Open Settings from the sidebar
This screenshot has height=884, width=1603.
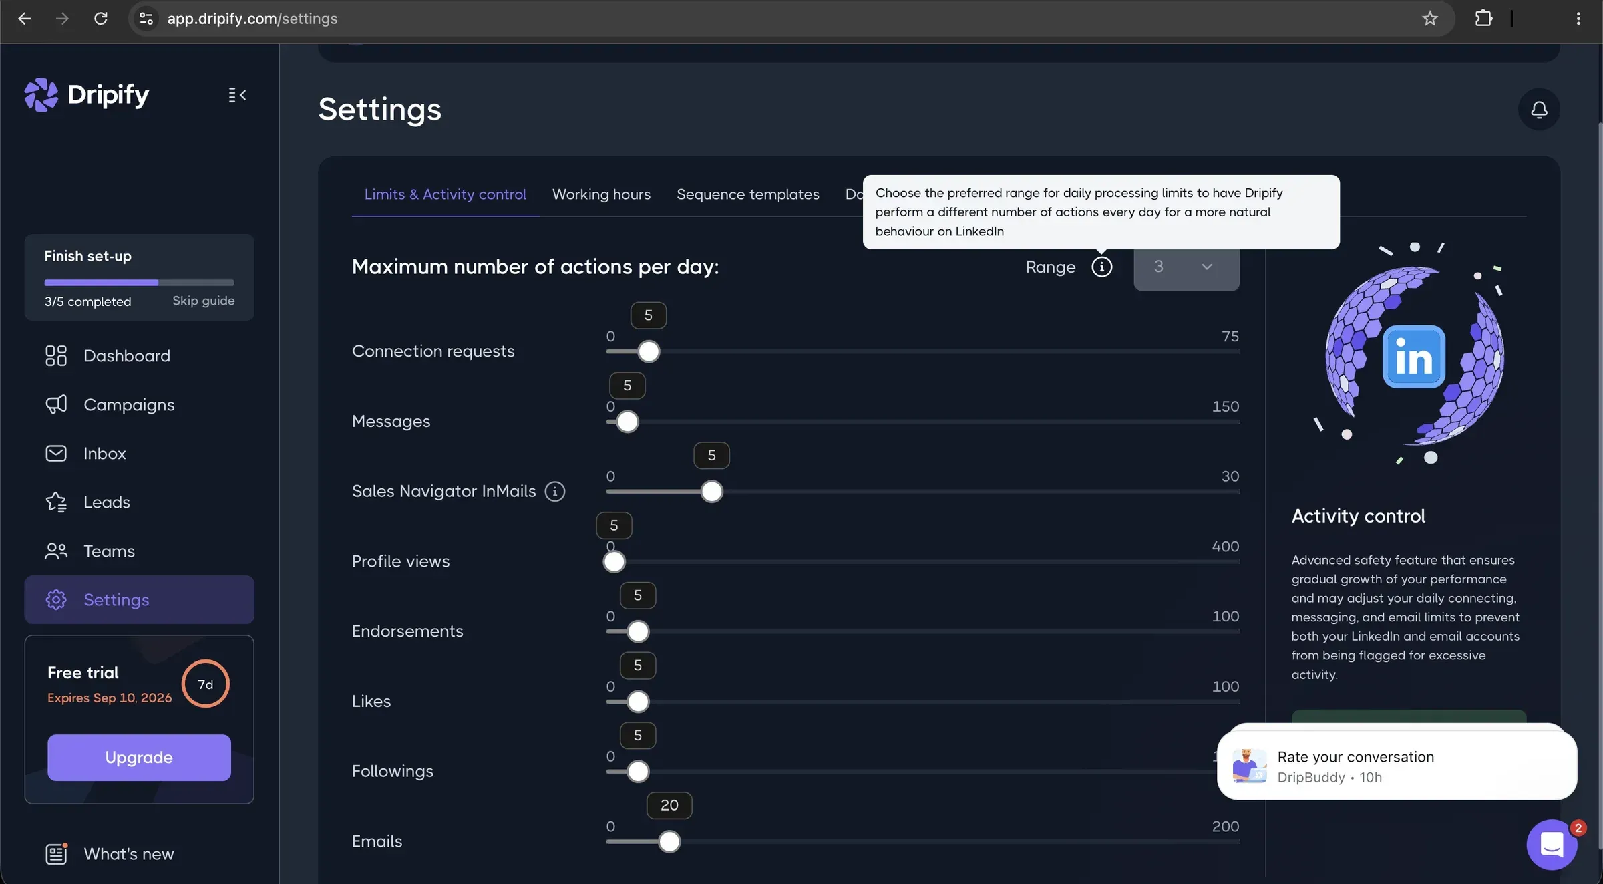pos(139,599)
